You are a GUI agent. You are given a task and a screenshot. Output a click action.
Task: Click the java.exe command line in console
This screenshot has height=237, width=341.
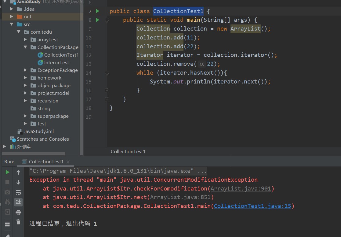click(x=118, y=171)
